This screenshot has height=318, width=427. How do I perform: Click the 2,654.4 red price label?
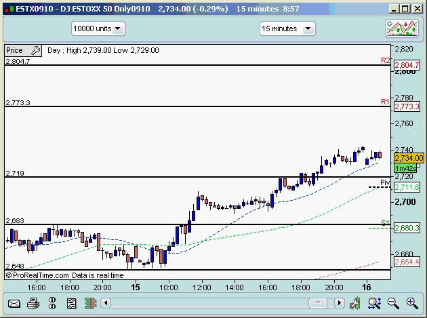(x=407, y=262)
